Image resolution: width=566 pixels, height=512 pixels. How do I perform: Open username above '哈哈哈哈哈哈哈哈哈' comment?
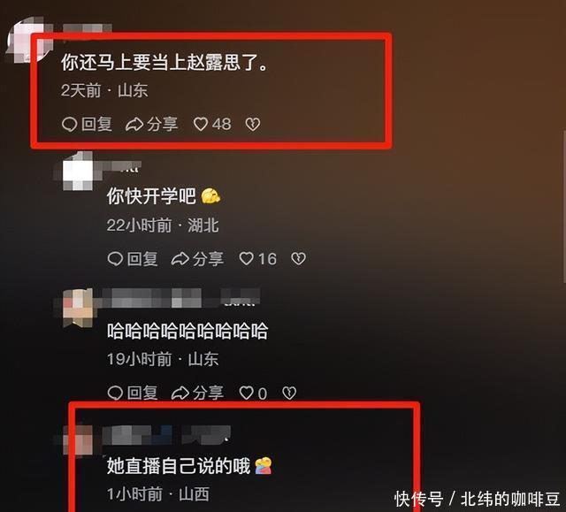(180, 298)
